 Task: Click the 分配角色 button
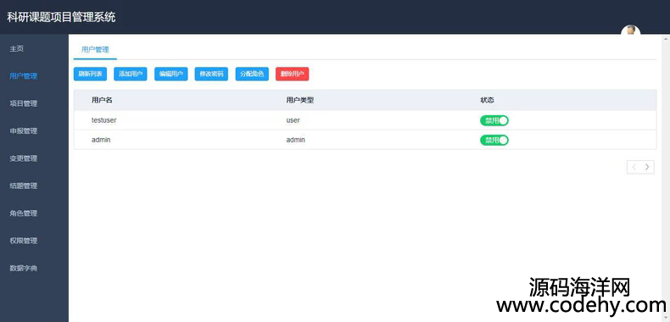252,74
